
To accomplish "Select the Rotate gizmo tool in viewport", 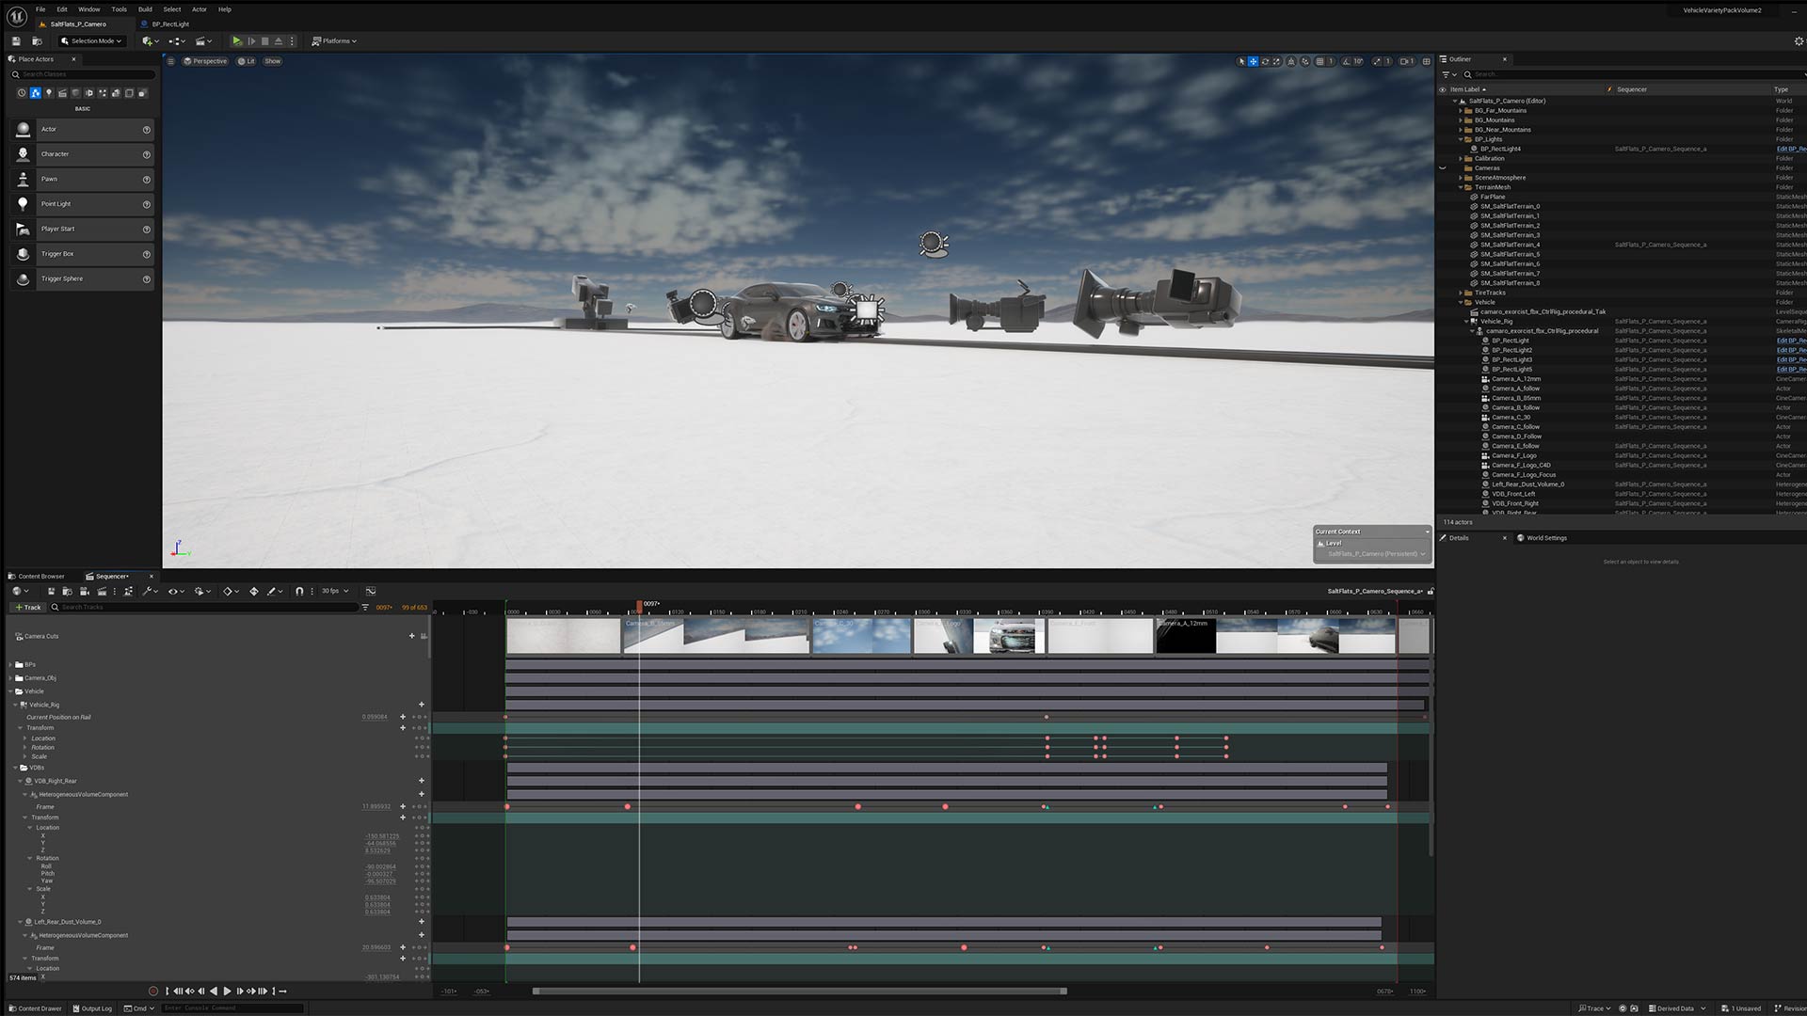I will (1265, 61).
